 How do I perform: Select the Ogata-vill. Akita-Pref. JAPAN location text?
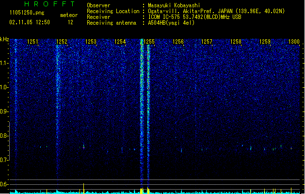coord(216,11)
